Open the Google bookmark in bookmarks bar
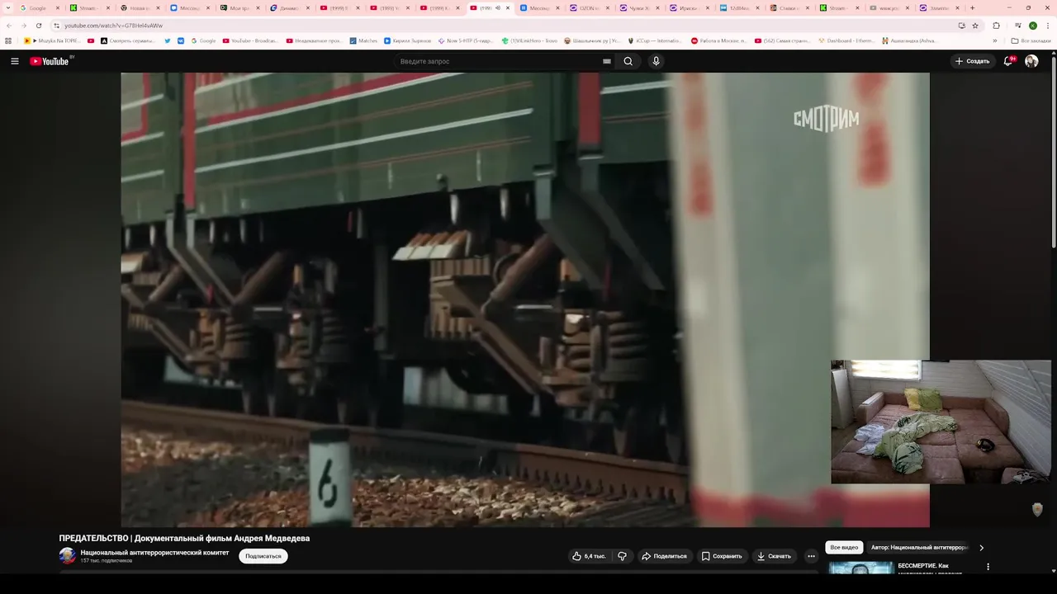Viewport: 1057px width, 594px height. (203, 40)
